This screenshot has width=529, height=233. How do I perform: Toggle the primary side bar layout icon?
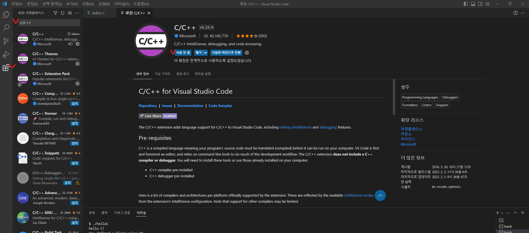(466, 4)
